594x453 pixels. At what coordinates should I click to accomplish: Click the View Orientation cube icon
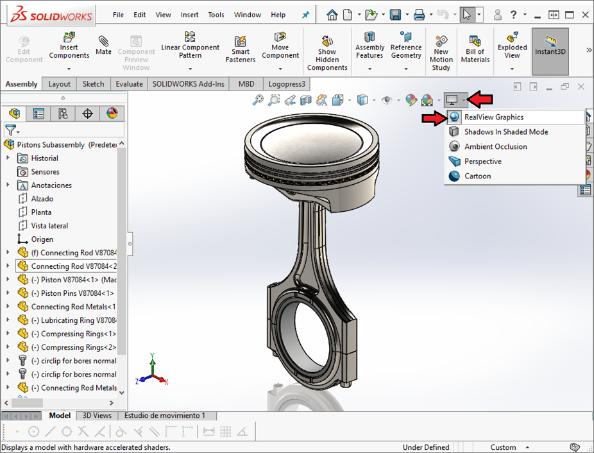tap(337, 100)
